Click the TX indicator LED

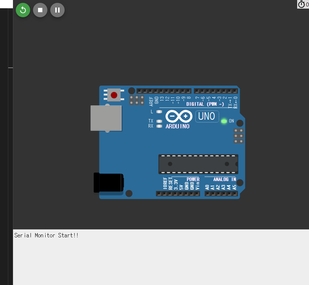coord(159,121)
